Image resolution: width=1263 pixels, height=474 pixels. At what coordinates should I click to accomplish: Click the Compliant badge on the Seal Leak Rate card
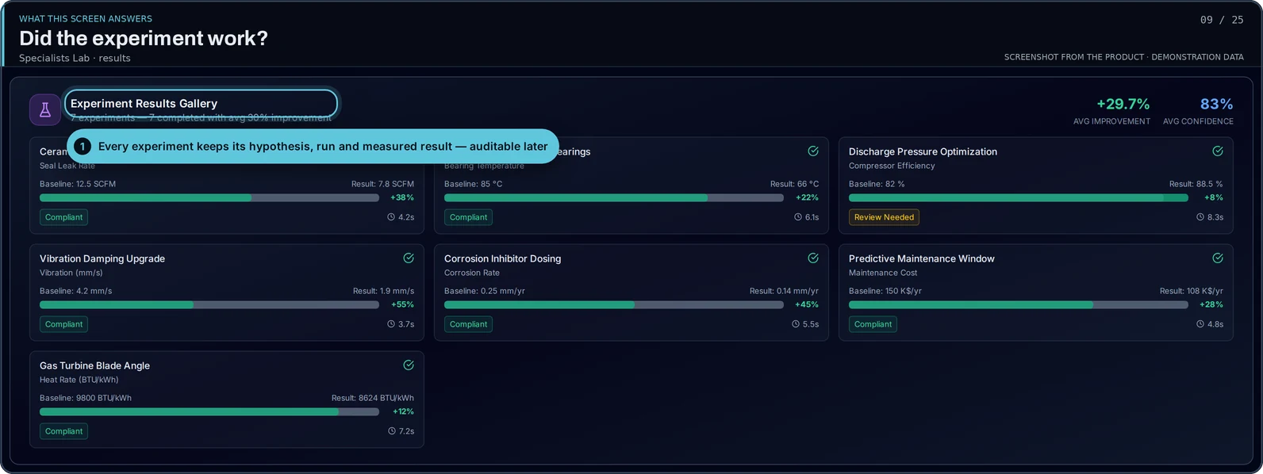(63, 217)
